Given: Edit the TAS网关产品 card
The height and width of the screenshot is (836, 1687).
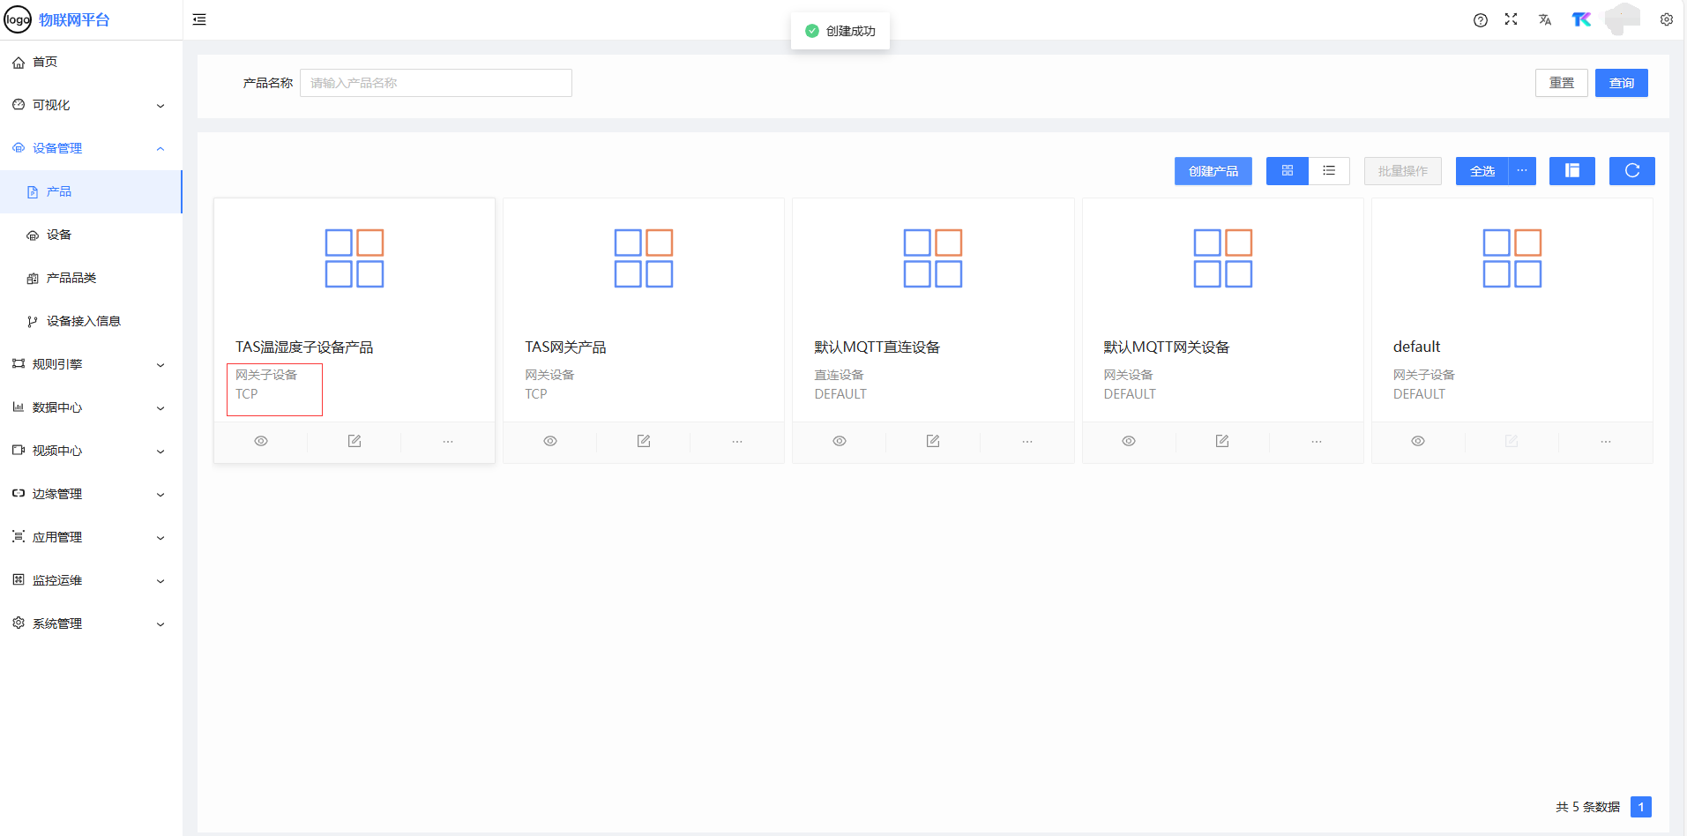Looking at the screenshot, I should click(x=644, y=441).
